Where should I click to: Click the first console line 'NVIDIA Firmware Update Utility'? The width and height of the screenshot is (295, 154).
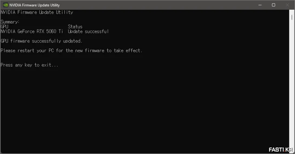[37, 13]
